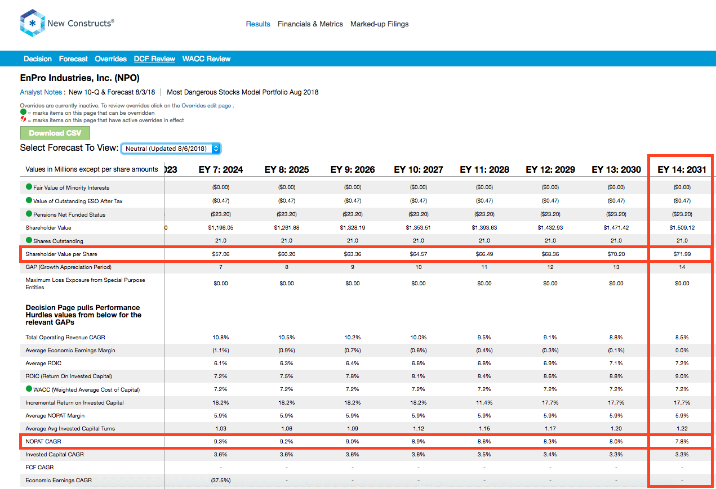716x489 pixels.
Task: Click the 1.22 Invested Capital Turns value
Action: coord(682,428)
